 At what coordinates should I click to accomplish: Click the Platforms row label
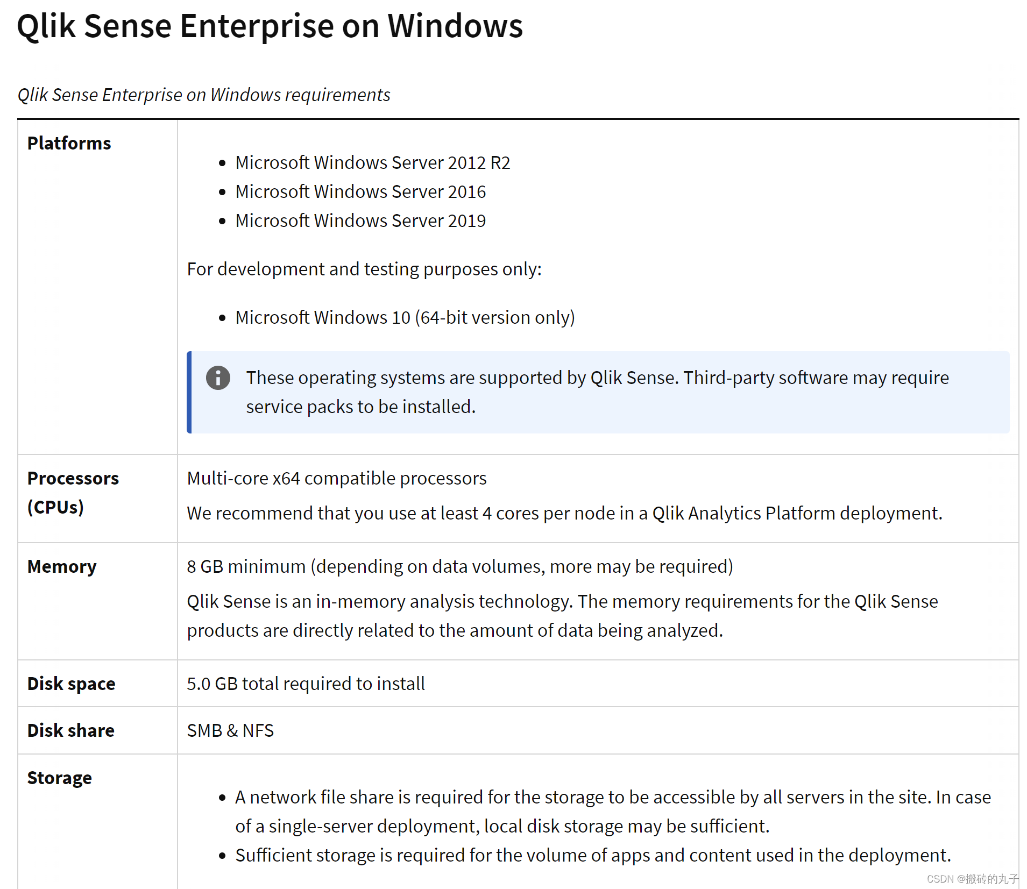click(x=68, y=143)
